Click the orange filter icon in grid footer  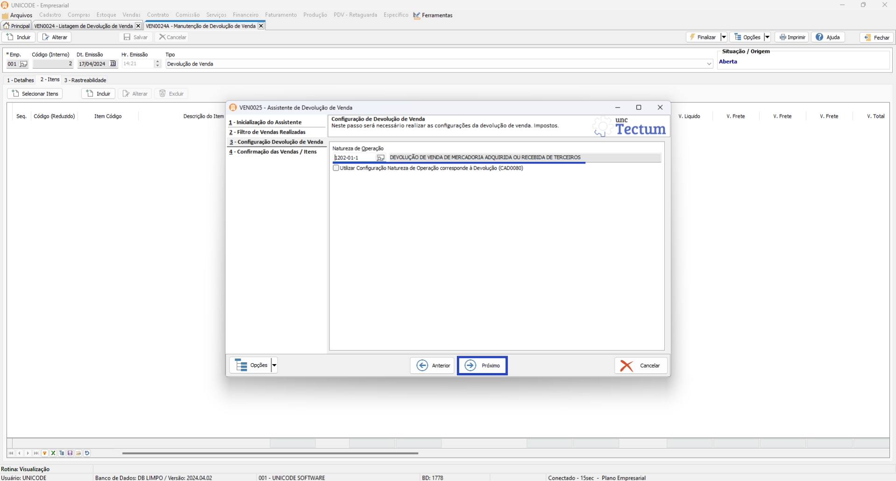pos(45,453)
